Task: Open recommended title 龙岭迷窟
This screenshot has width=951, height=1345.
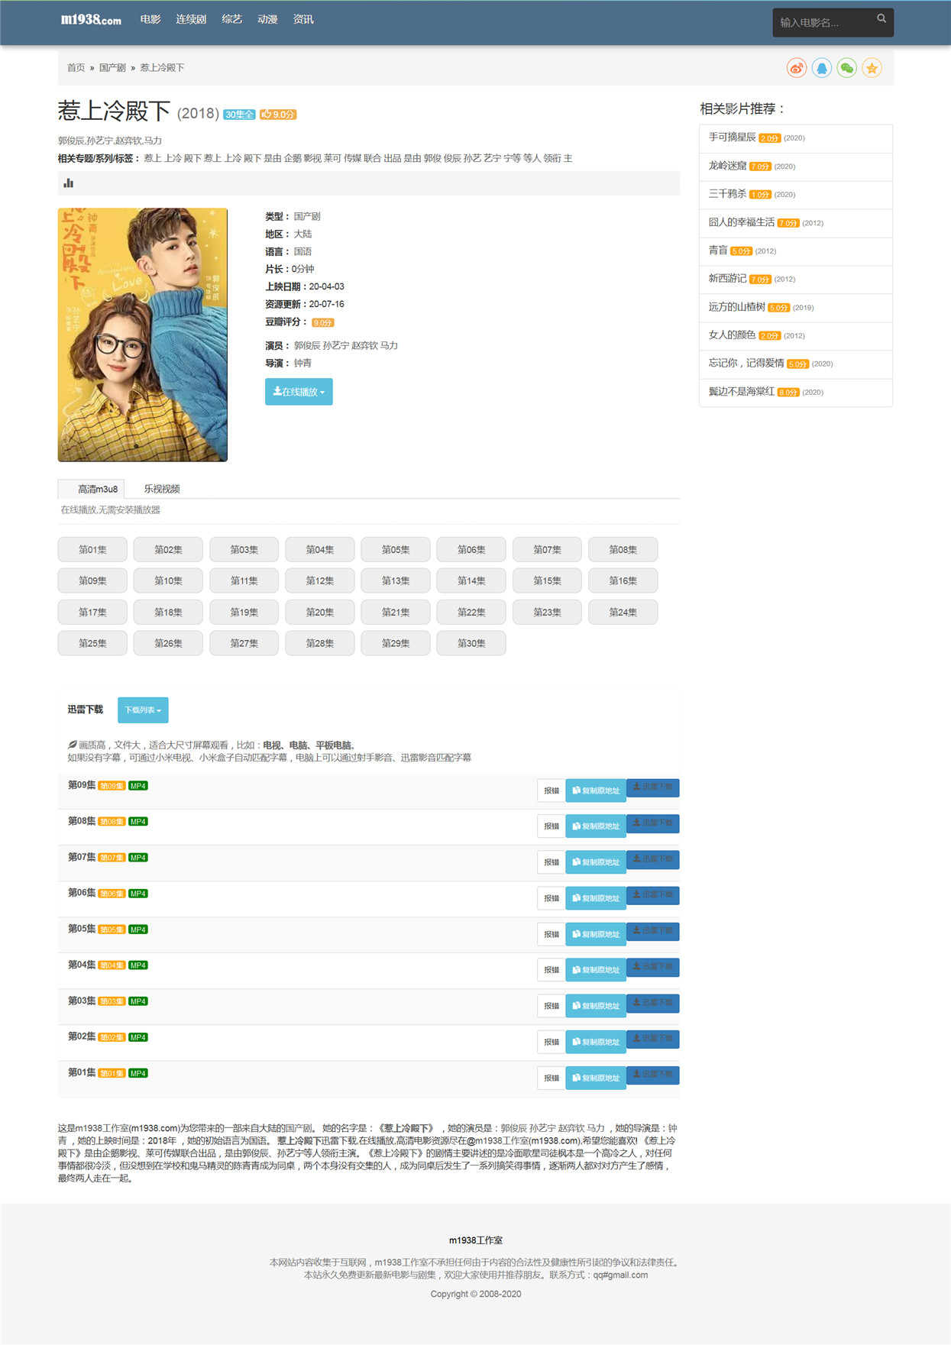Action: tap(727, 166)
